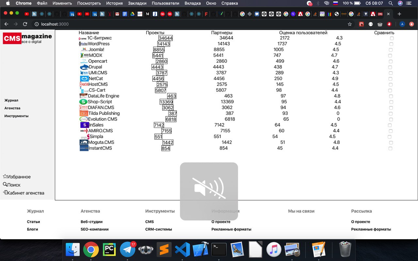Image resolution: width=418 pixels, height=261 pixels.
Task: Toggle the compare checkbox for Tilda Publishing
Action: [391, 114]
